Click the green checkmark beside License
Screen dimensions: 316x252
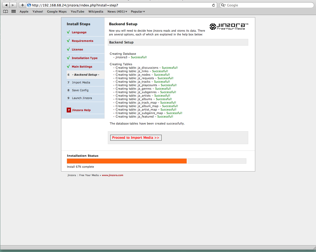[x=68, y=49]
